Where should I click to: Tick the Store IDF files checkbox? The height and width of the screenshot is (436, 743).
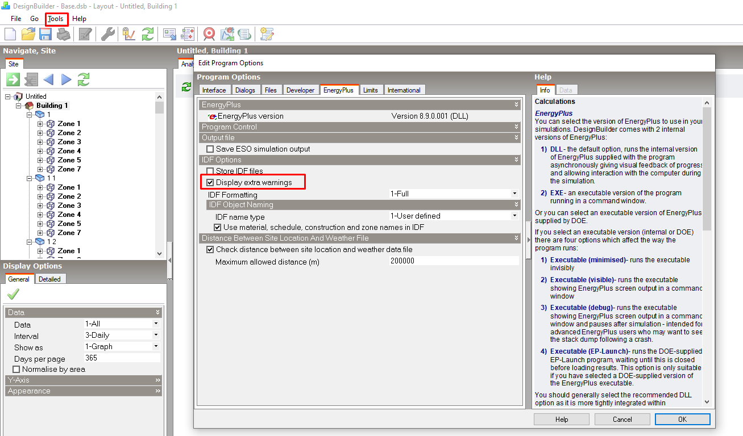tap(210, 171)
